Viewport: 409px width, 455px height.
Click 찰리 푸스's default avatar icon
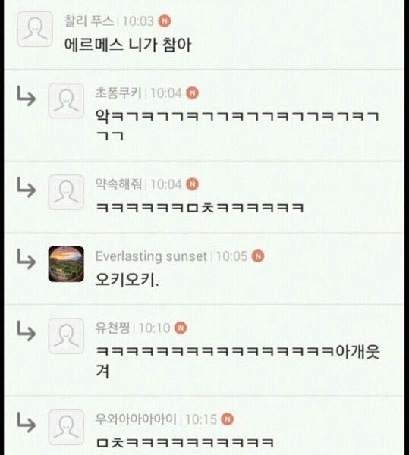tap(35, 29)
